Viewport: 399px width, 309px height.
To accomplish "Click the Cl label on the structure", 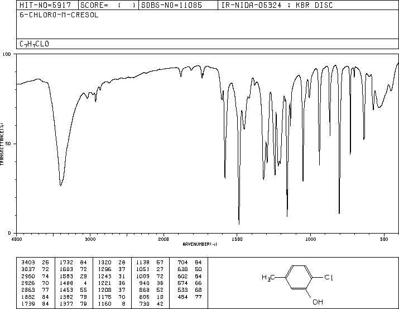I will (x=329, y=277).
